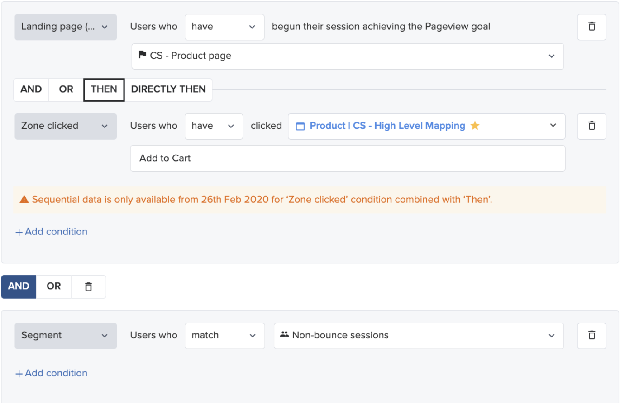Open the match dropdown
Image resolution: width=620 pixels, height=403 pixels.
pyautogui.click(x=224, y=335)
